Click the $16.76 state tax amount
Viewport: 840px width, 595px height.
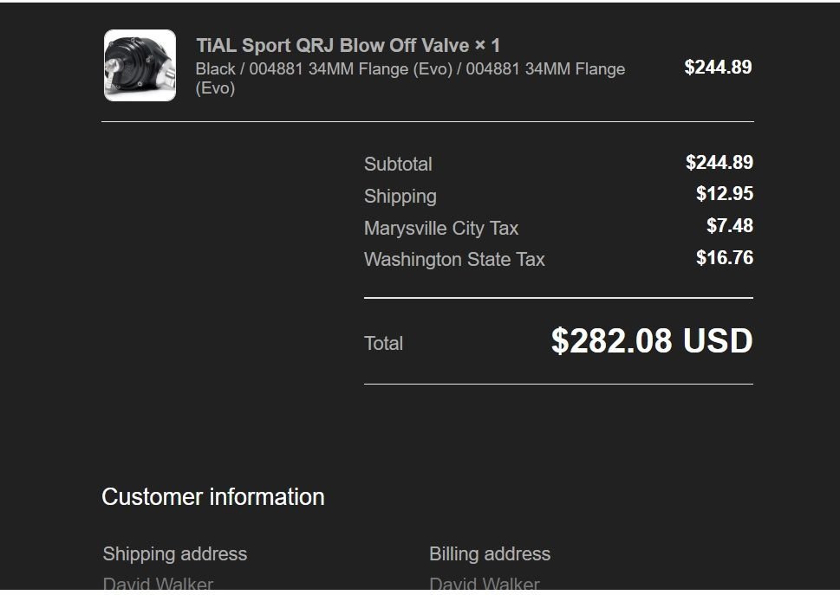point(724,258)
